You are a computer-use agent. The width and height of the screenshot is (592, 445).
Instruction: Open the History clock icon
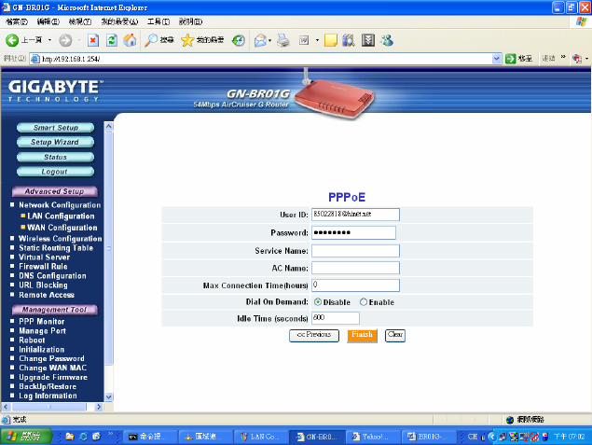tap(239, 40)
